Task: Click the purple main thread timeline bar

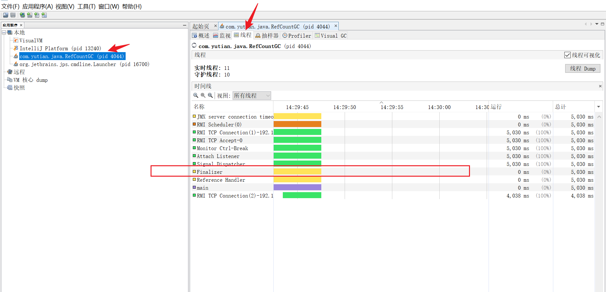Action: click(x=297, y=187)
